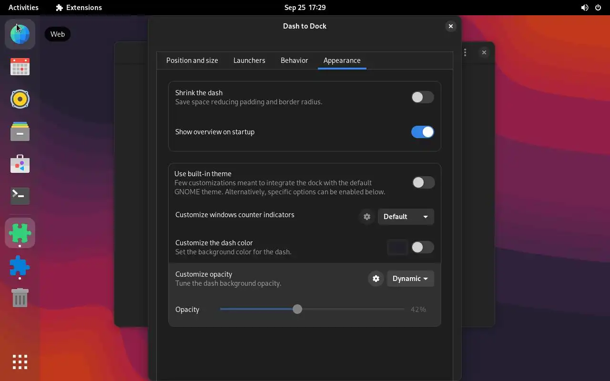Toggle Shrink the dash switch

(423, 97)
